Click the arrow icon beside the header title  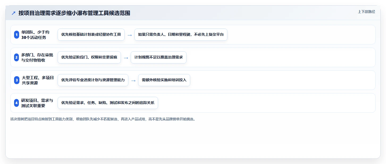point(14,13)
